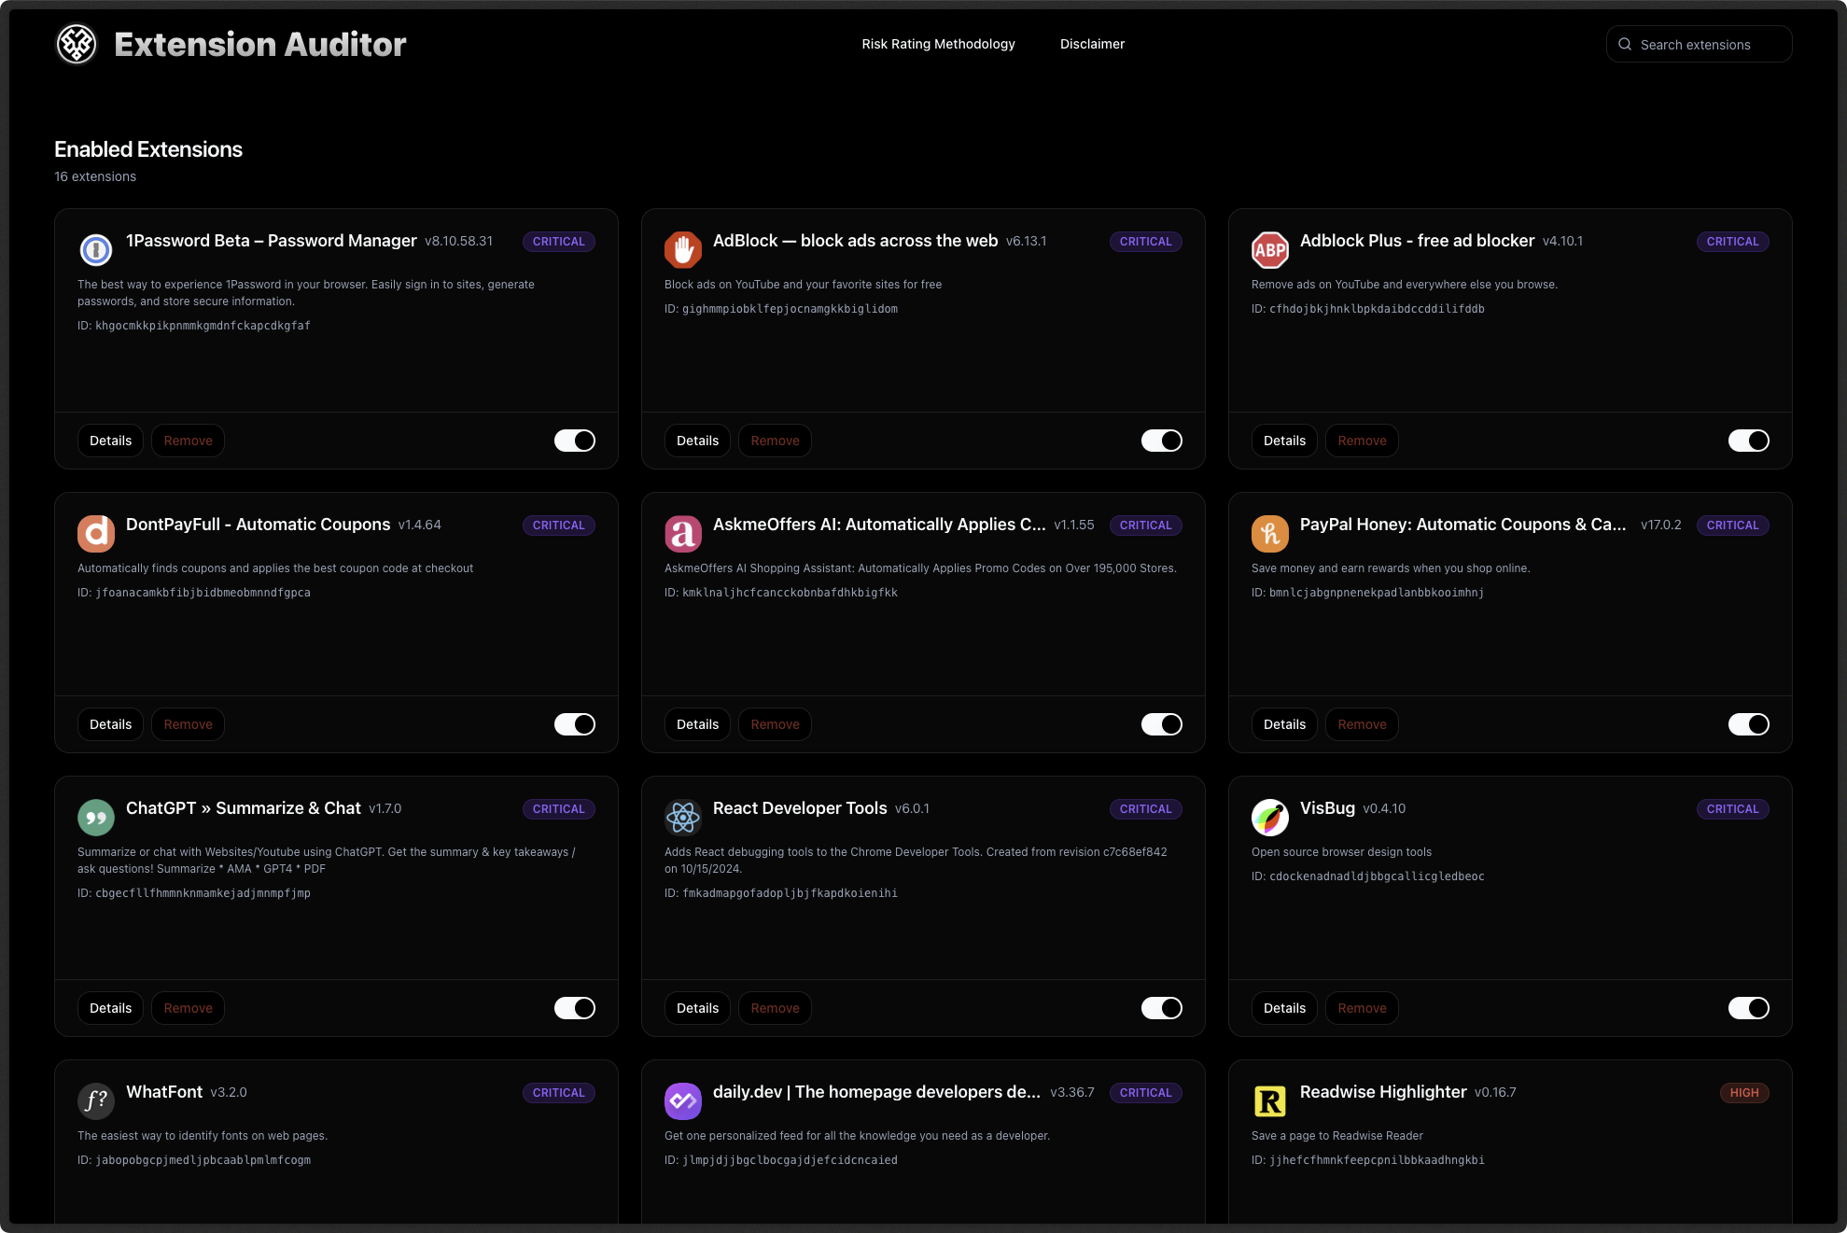Click the Enabled Extensions heading
This screenshot has width=1847, height=1233.
tap(148, 149)
